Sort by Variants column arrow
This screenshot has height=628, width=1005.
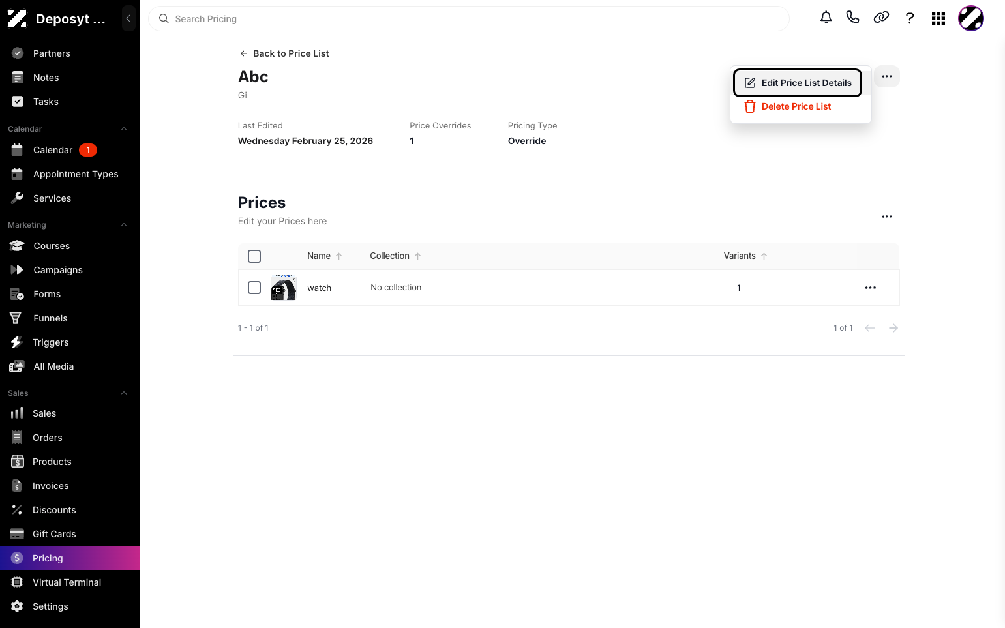click(764, 256)
